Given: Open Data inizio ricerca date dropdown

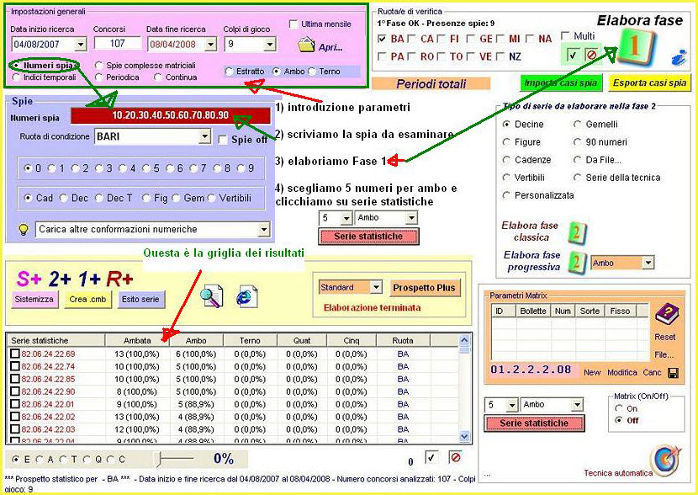Looking at the screenshot, I should pyautogui.click(x=81, y=44).
